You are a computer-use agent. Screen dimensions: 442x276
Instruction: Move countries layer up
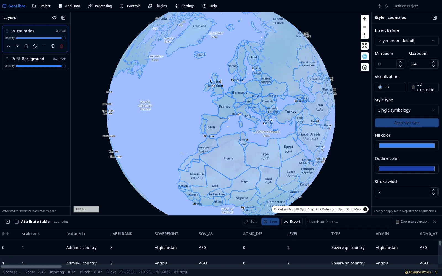click(9, 46)
